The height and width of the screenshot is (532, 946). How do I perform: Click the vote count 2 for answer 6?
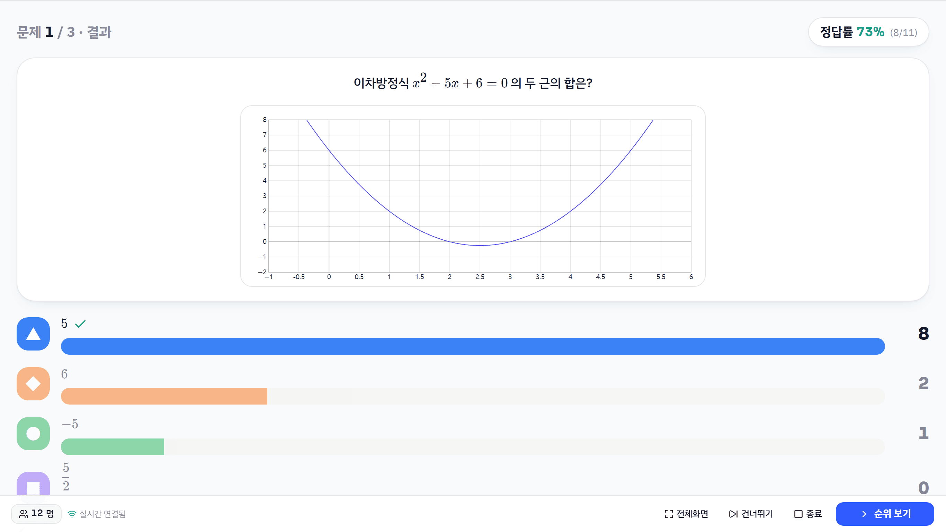click(x=923, y=383)
